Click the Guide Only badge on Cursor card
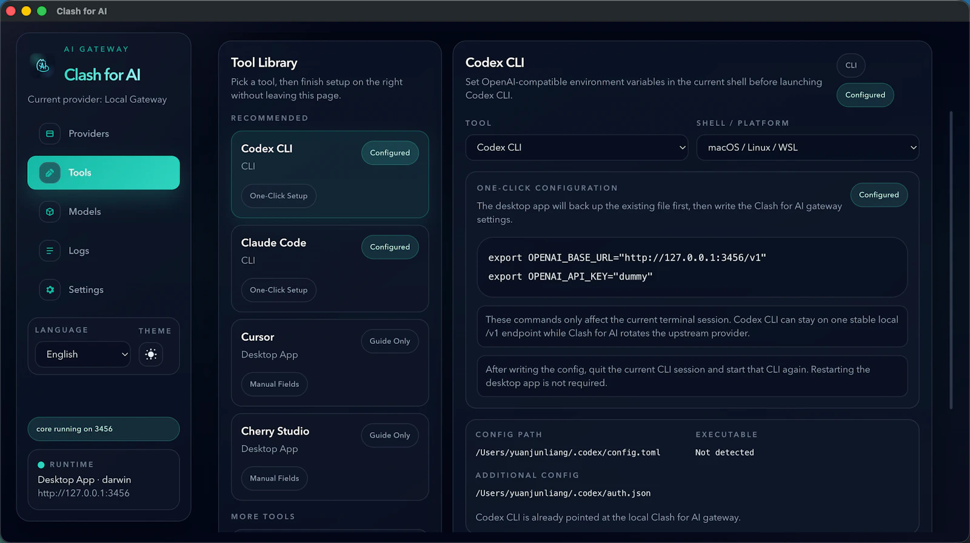Viewport: 970px width, 543px height. [x=390, y=341]
